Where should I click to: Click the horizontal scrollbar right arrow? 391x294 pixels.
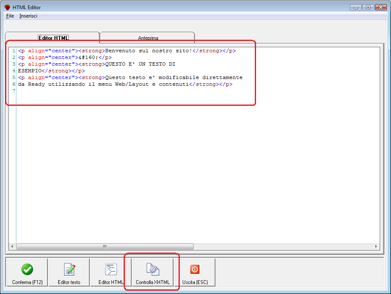376,246
